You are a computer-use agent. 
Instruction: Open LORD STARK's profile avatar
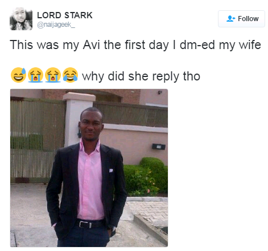tap(21, 19)
